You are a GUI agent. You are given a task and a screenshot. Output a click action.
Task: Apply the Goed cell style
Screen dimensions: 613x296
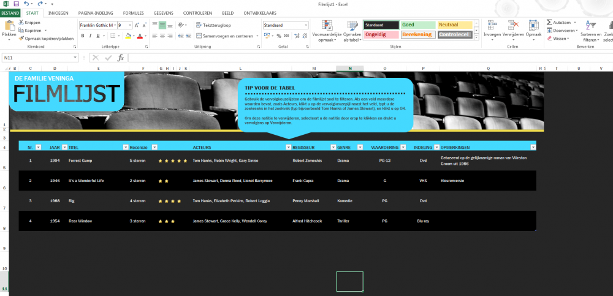[417, 25]
